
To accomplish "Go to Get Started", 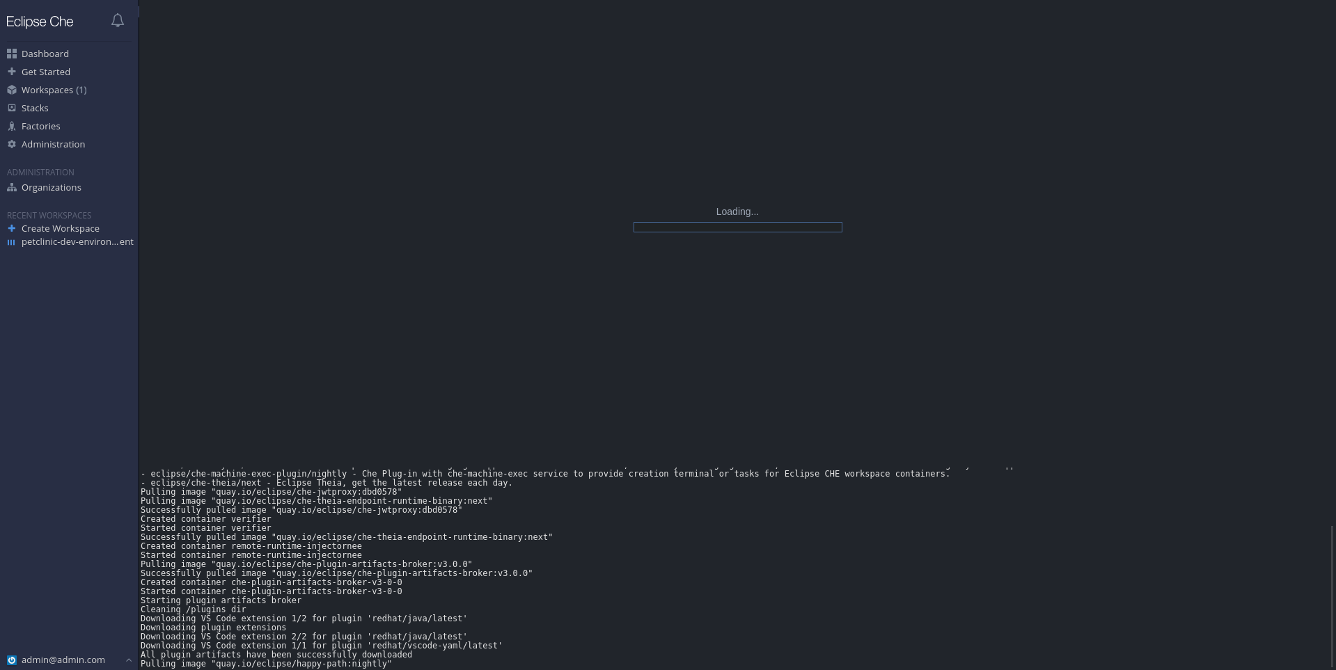I will 46,72.
